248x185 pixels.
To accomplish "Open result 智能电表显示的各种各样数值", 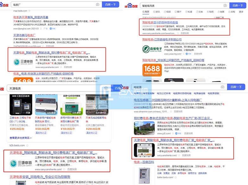I will click(160, 22).
